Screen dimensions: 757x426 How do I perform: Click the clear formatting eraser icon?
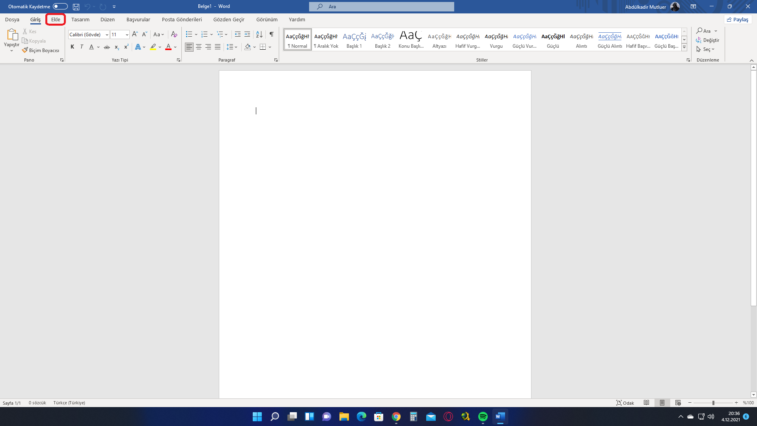coord(174,34)
